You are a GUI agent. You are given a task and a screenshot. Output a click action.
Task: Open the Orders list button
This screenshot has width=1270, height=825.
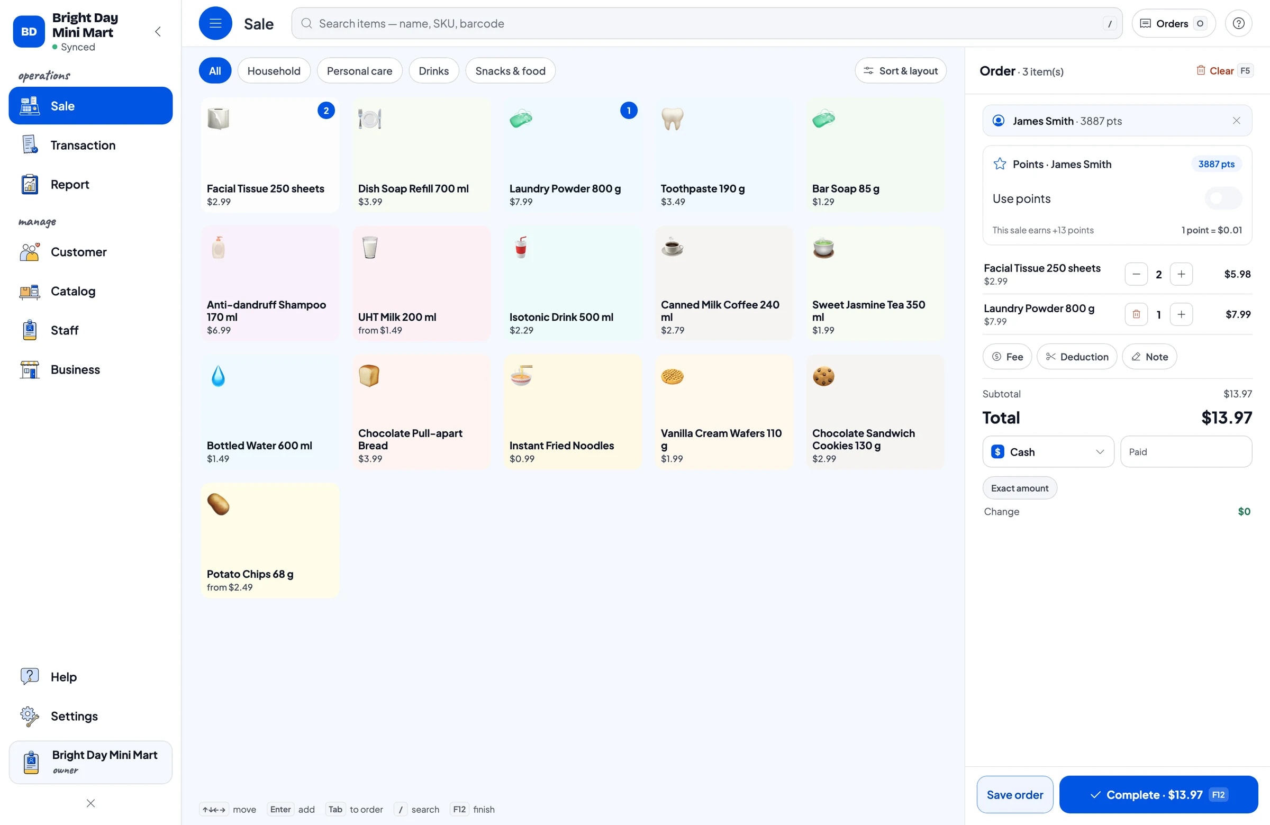(1173, 23)
